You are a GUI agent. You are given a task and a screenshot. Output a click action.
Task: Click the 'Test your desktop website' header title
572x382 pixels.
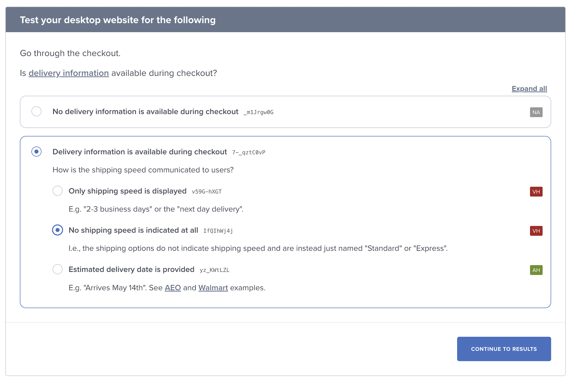point(118,20)
